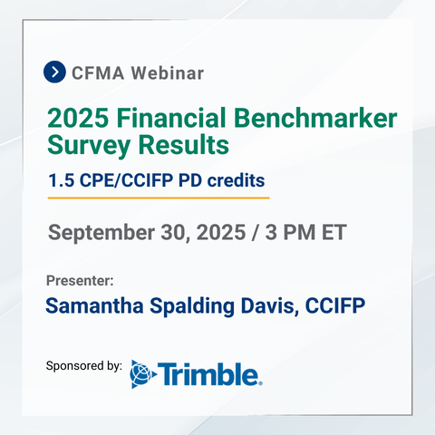Click the word 'Results' in title
Viewport: 435px width, 435px height.
coord(184,145)
